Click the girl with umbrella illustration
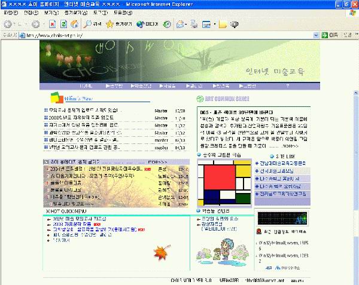359x285 pixels. pos(223,252)
